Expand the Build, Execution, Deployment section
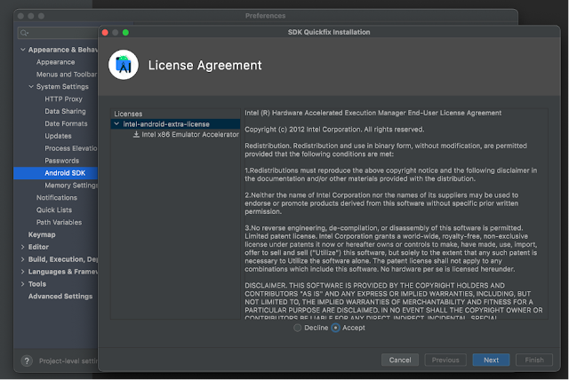This screenshot has height=380, width=569. point(23,259)
